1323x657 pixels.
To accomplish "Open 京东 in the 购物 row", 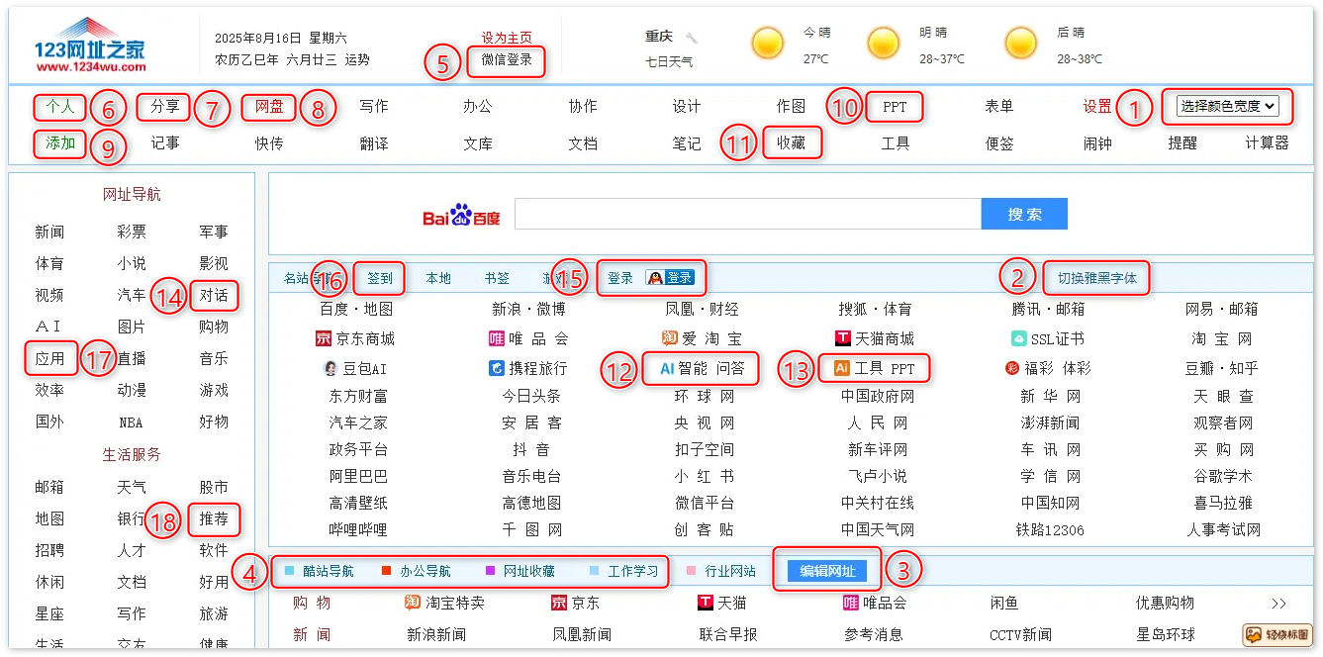I will [x=575, y=603].
